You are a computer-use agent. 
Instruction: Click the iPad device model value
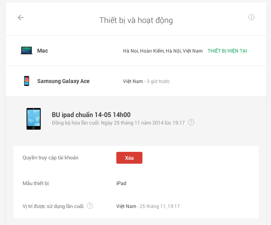[121, 183]
